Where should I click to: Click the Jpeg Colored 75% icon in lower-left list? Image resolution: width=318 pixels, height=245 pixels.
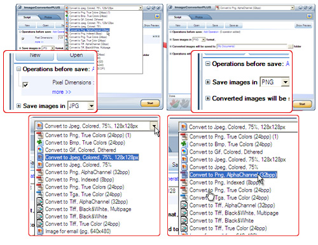(x=40, y=164)
